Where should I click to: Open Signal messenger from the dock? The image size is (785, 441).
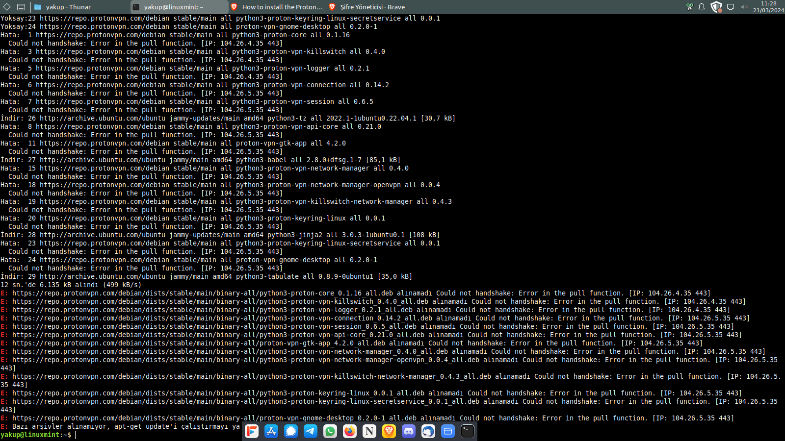click(291, 431)
